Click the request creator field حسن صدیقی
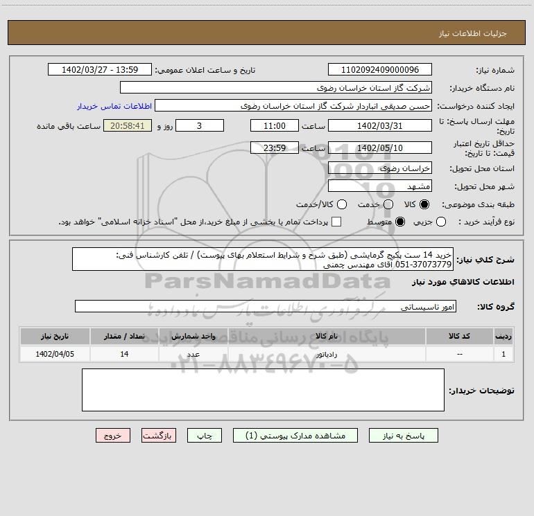This screenshot has width=534, height=516. tap(293, 105)
